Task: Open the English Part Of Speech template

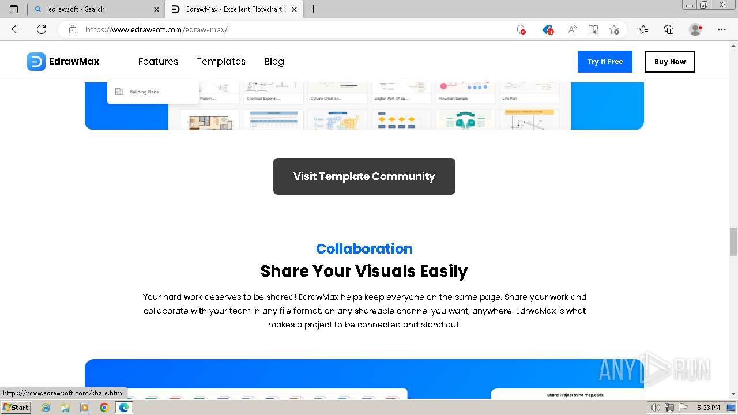Action: (401, 92)
